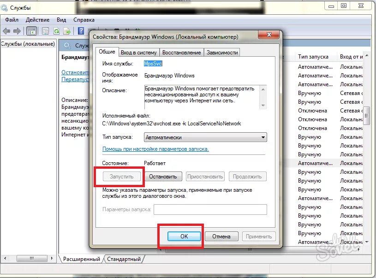
Task: Click the Остановить link in the left description pane
Action: 75,72
